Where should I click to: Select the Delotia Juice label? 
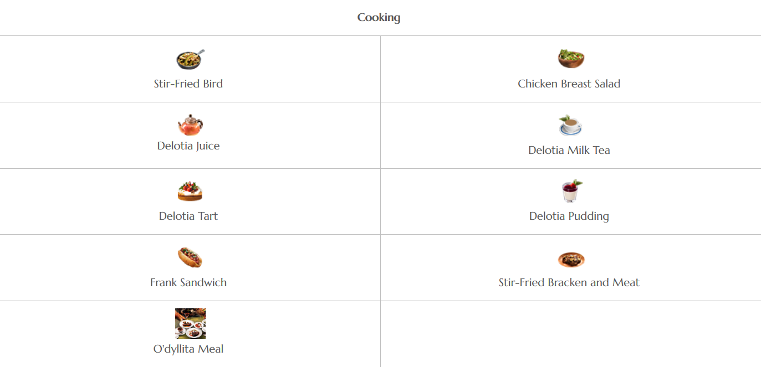(188, 146)
